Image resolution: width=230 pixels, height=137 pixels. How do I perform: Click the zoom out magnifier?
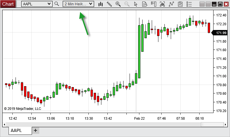tap(127, 4)
